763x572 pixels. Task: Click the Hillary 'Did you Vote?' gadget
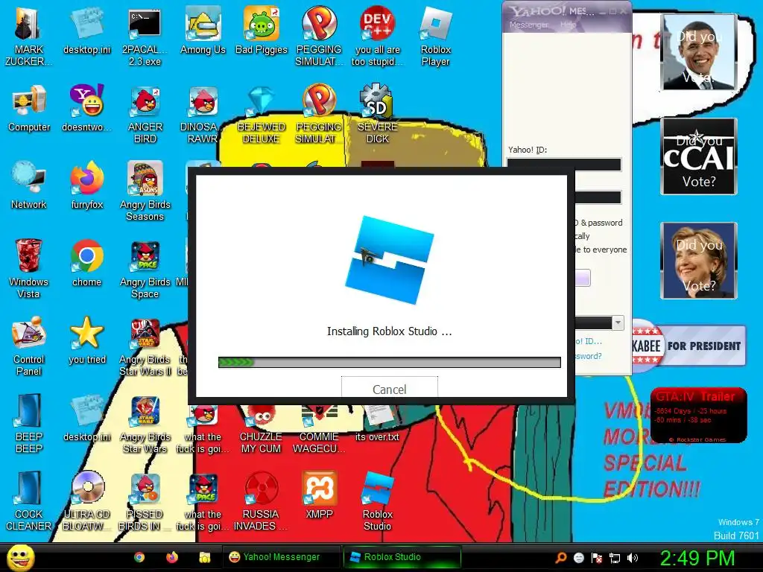tap(699, 260)
